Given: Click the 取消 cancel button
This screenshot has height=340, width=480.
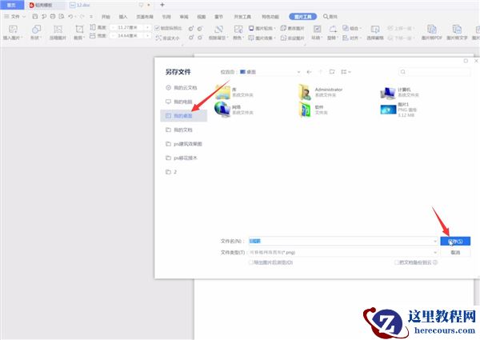Looking at the screenshot, I should [x=455, y=253].
